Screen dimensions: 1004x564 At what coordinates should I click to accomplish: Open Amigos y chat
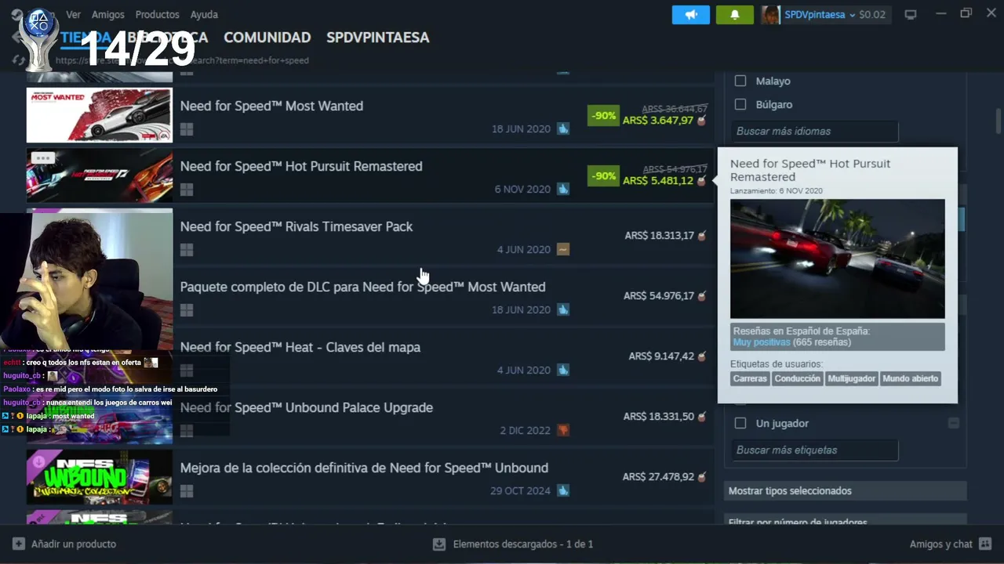[951, 544]
